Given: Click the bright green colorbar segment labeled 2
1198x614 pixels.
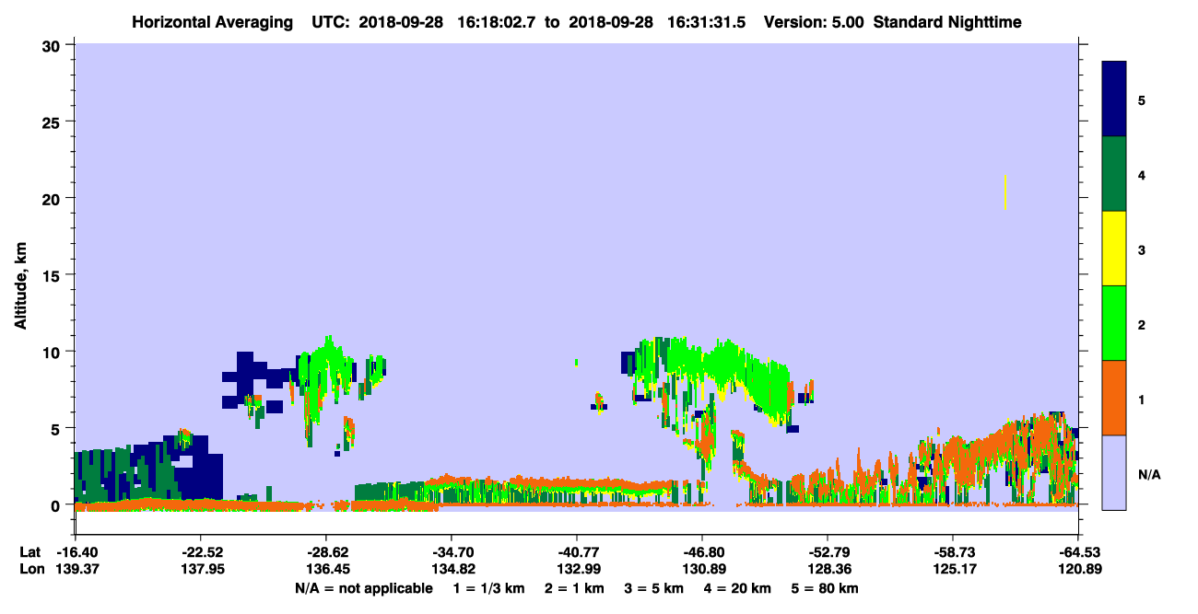Looking at the screenshot, I should tap(1114, 323).
